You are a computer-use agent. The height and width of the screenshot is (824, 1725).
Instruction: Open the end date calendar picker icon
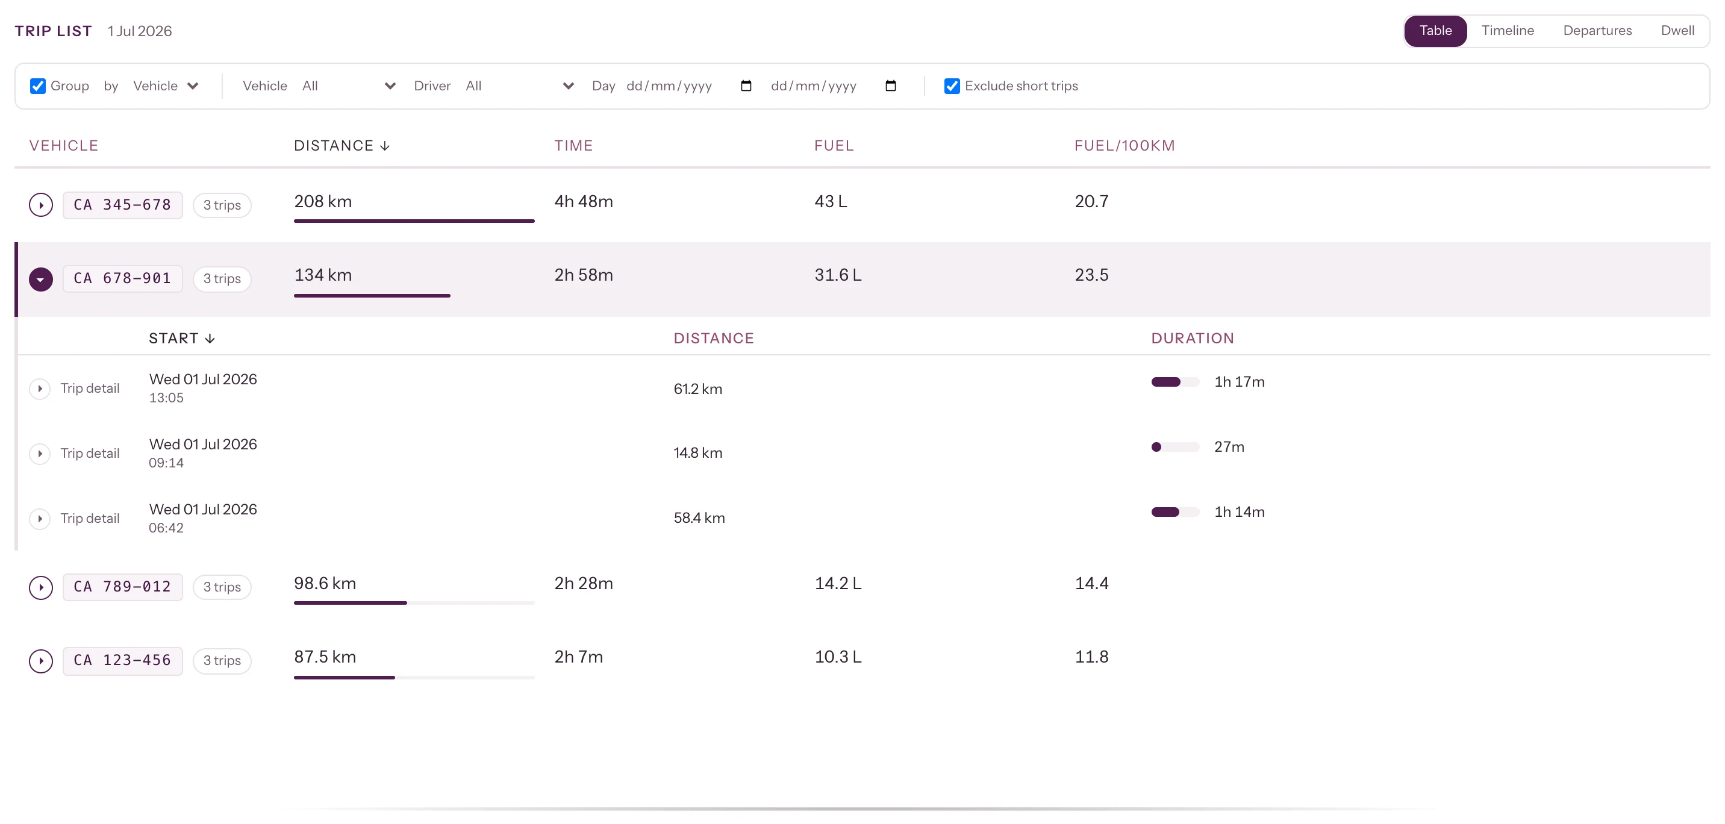891,86
